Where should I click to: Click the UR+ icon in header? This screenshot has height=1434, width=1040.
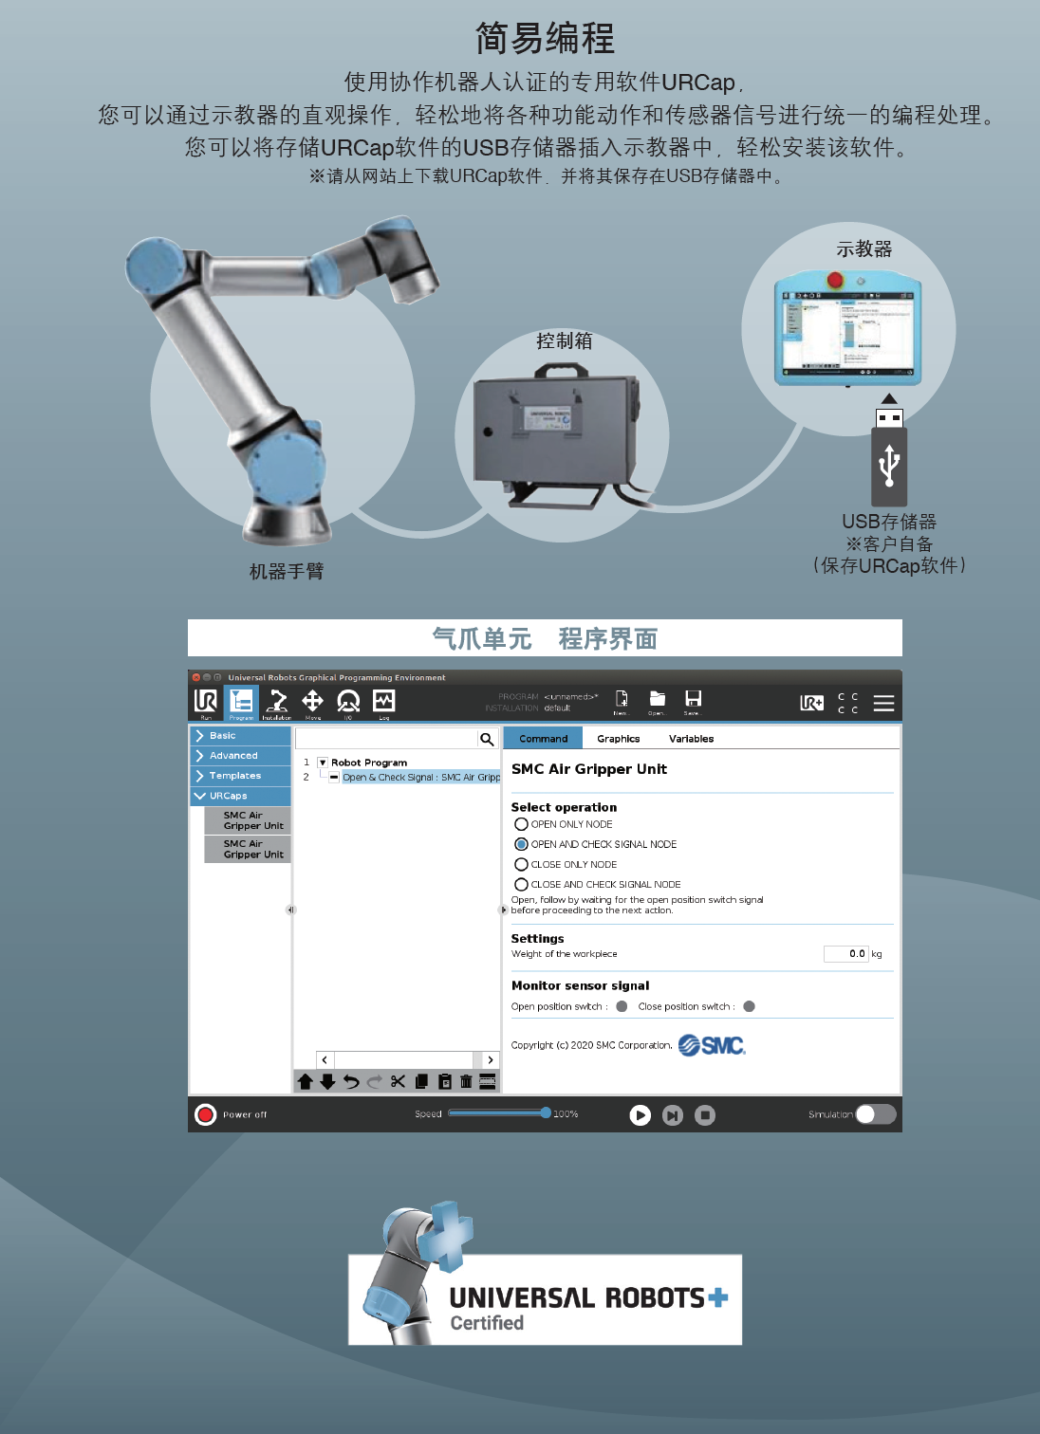(x=811, y=703)
